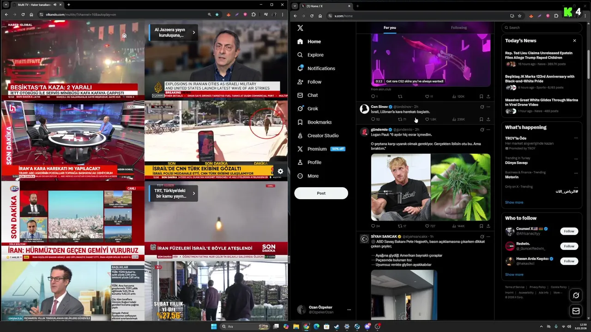Open Premium in X sidebar
The height and width of the screenshot is (332, 591).
tap(321, 149)
